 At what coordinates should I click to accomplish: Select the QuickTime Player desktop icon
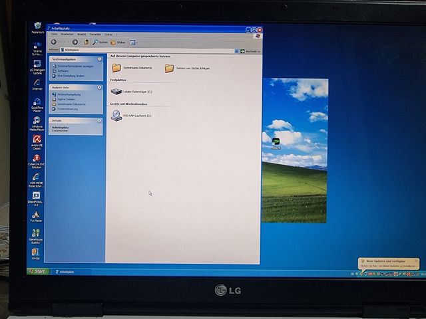pyautogui.click(x=37, y=105)
